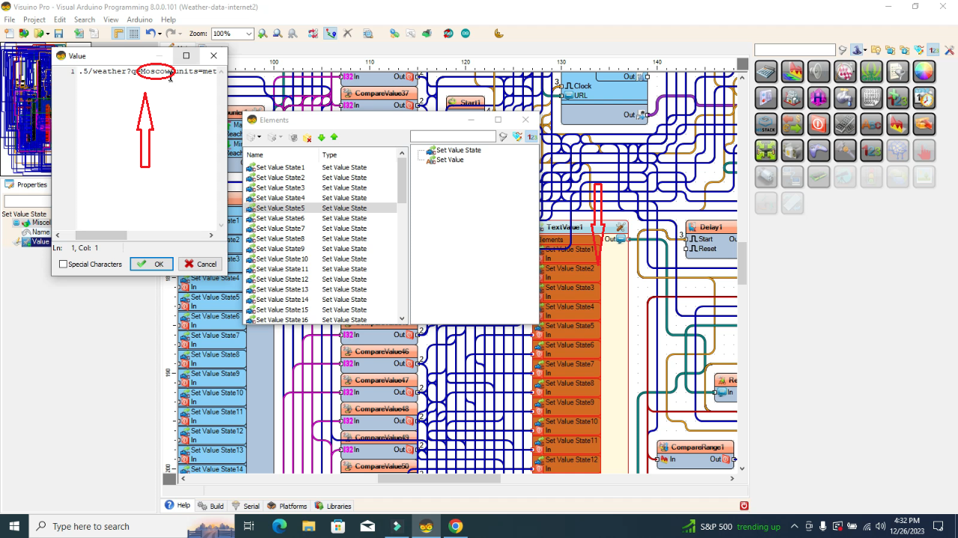The image size is (958, 538).
Task: Open the File menu
Action: pos(9,19)
